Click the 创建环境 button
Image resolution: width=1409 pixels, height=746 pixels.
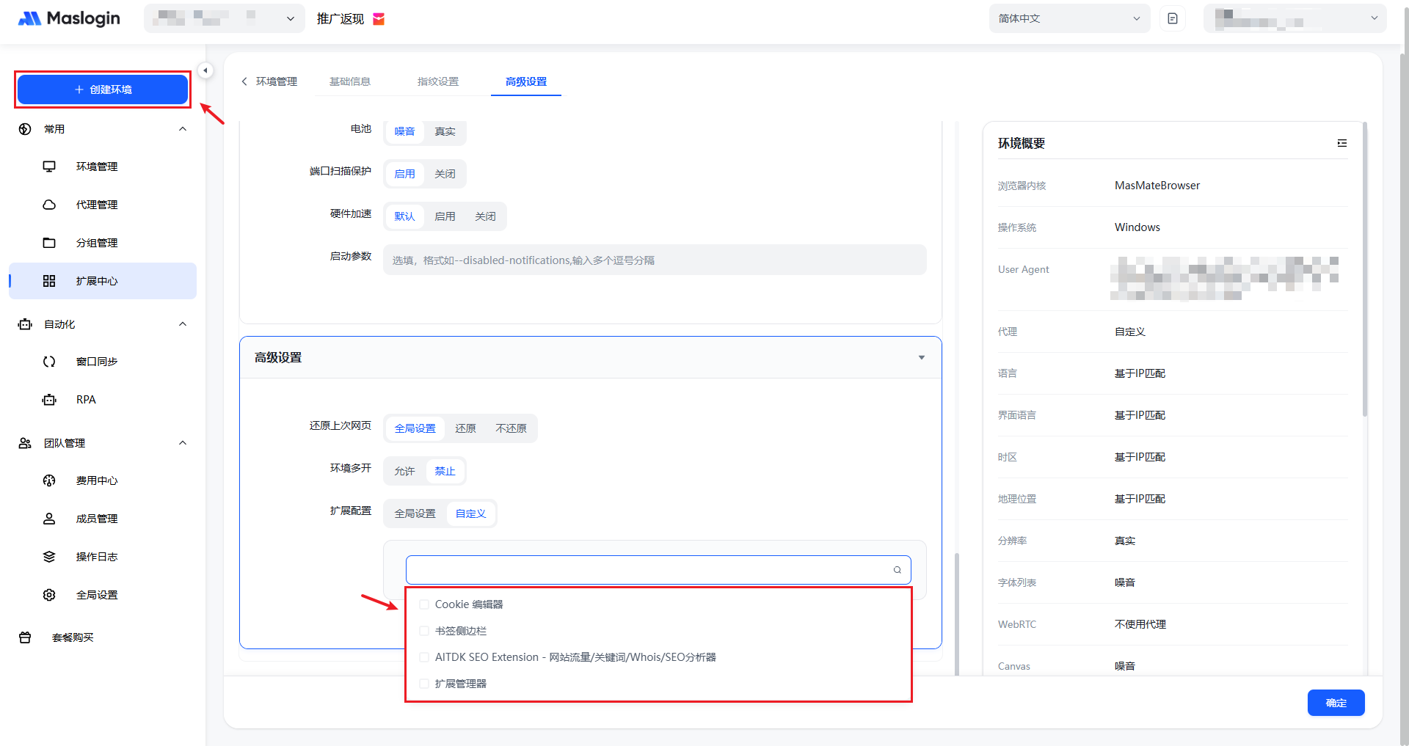click(103, 89)
